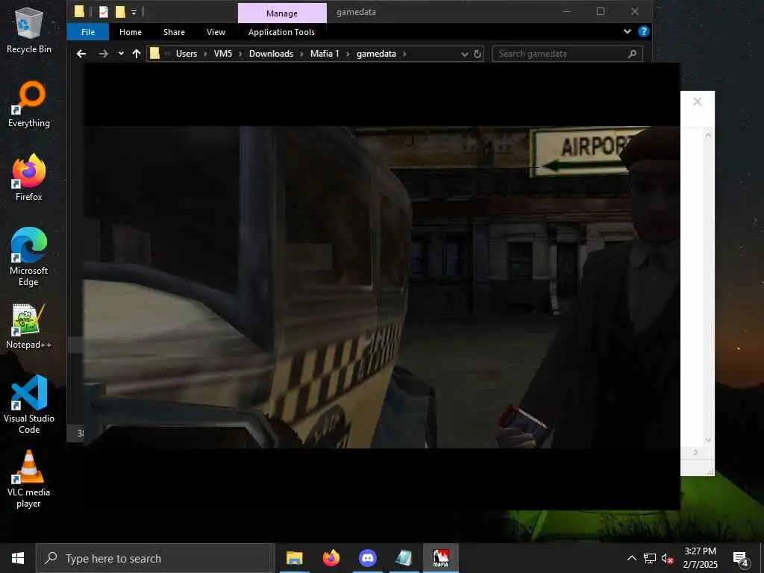
Task: Click the scroll right arrow in the white window
Action: pyautogui.click(x=696, y=453)
